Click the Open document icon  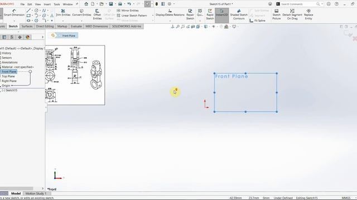102,4
